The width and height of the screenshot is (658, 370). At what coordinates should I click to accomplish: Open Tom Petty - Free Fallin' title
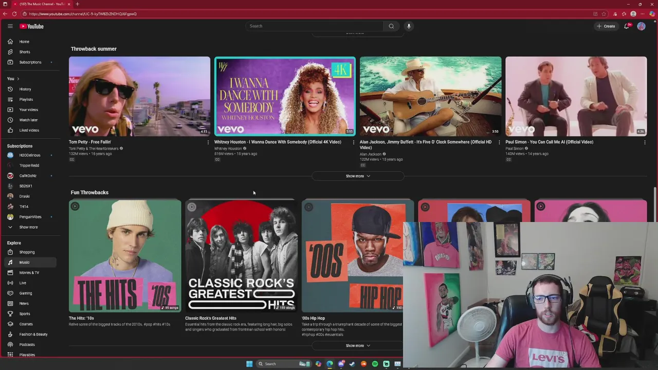click(90, 142)
